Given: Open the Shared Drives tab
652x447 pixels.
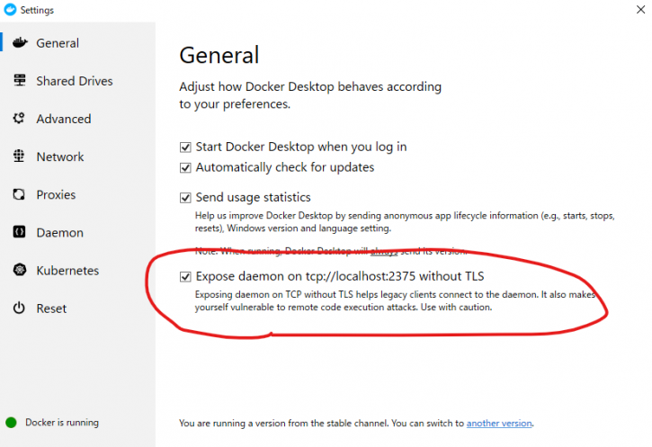Looking at the screenshot, I should tap(77, 81).
